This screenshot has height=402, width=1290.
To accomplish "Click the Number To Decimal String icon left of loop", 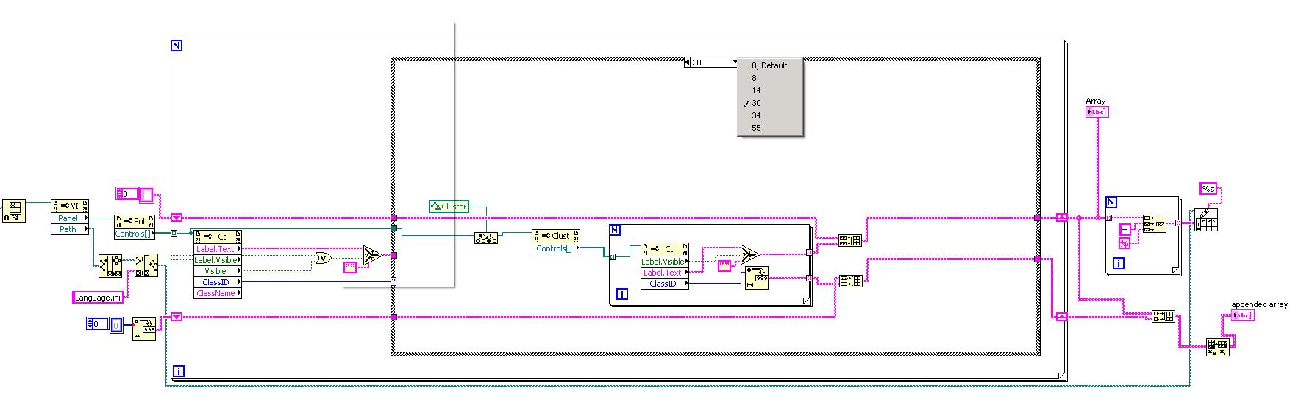I will click(x=144, y=330).
